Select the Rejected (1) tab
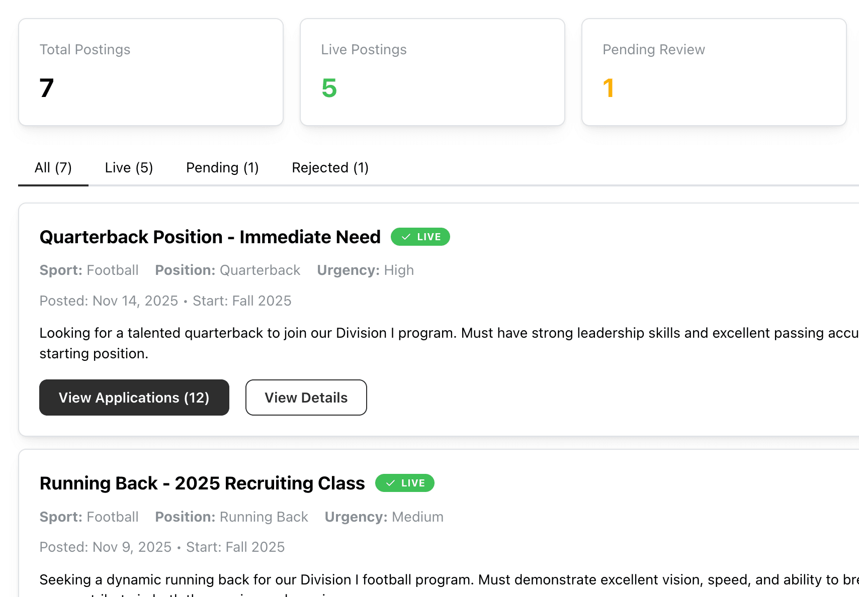Image resolution: width=859 pixels, height=597 pixels. pyautogui.click(x=330, y=167)
